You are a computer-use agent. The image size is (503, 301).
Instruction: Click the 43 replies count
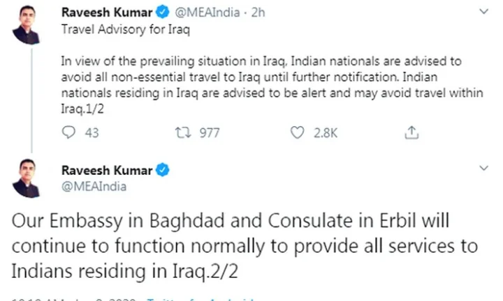[x=92, y=132]
